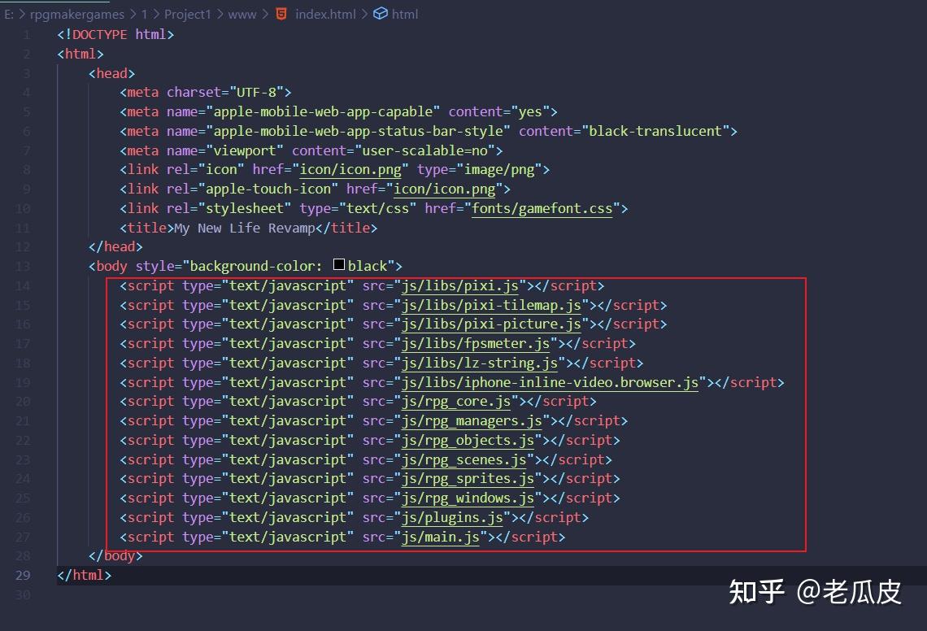Open the js/libs/pixi.js script link
927x631 pixels.
click(459, 285)
